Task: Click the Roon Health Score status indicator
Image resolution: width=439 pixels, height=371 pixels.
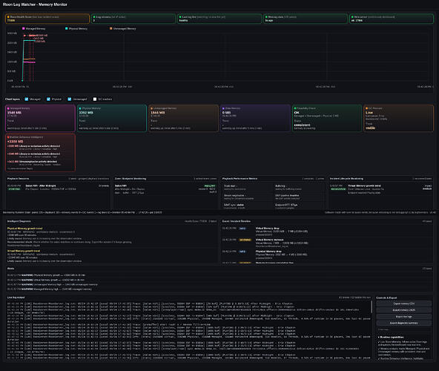Action: [x=8, y=17]
